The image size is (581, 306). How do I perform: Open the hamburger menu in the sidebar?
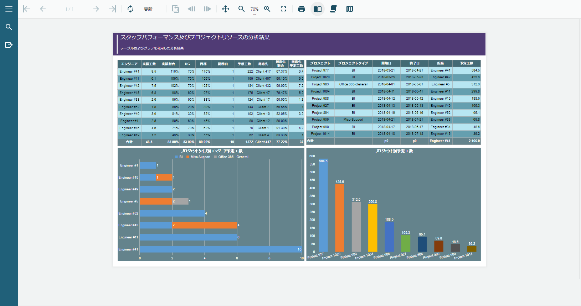tap(9, 9)
